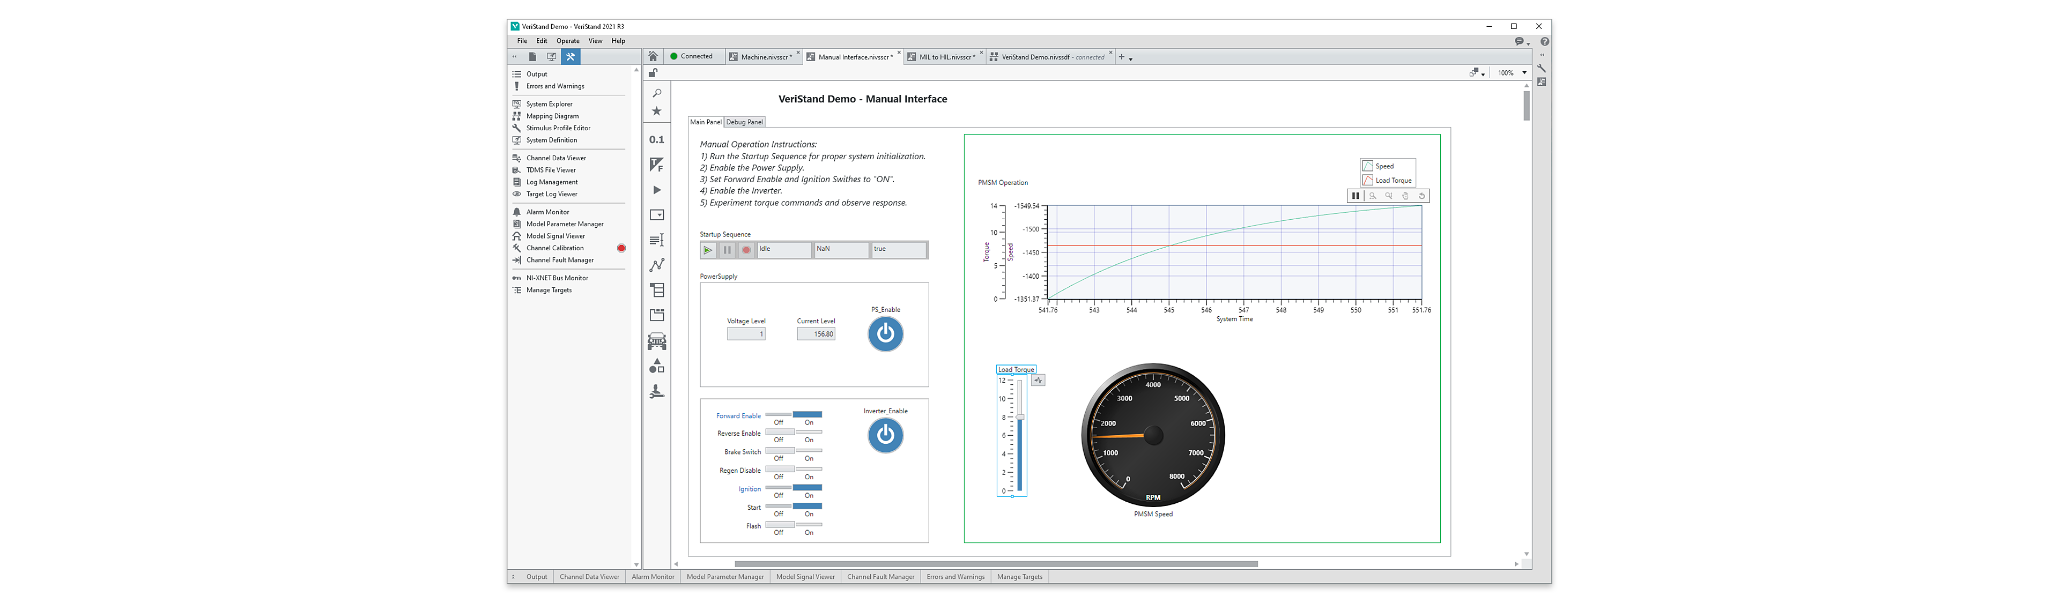Toggle the Ignition switch
The width and height of the screenshot is (2059, 603).
(x=794, y=487)
